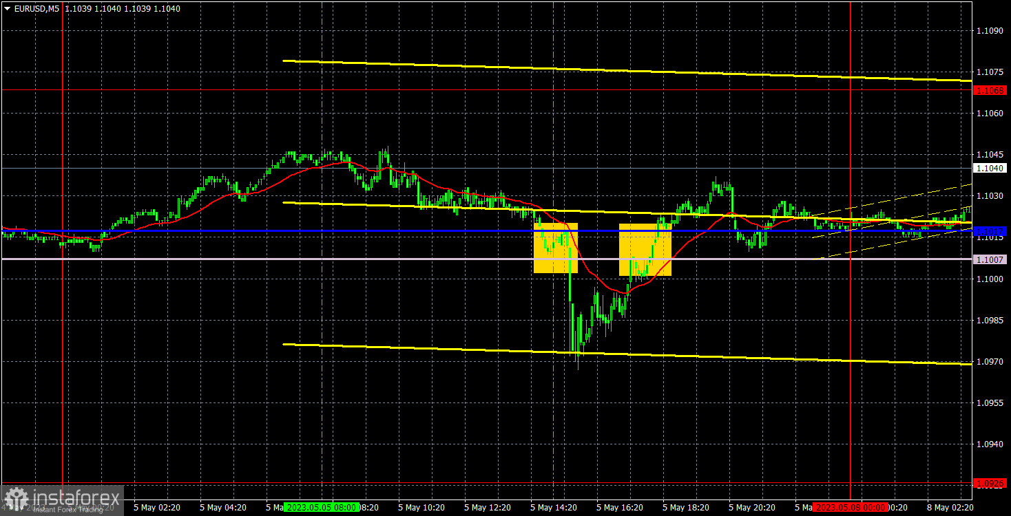Click the 1.1045 price axis value
The image size is (1011, 516).
pos(989,155)
